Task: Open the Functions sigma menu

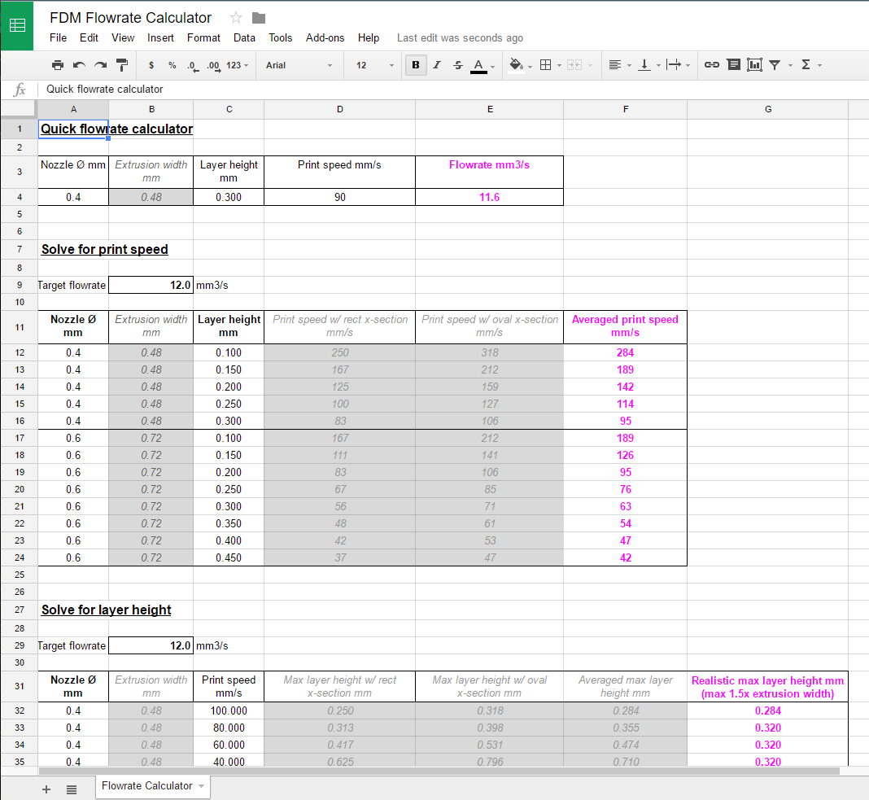Action: [x=806, y=65]
